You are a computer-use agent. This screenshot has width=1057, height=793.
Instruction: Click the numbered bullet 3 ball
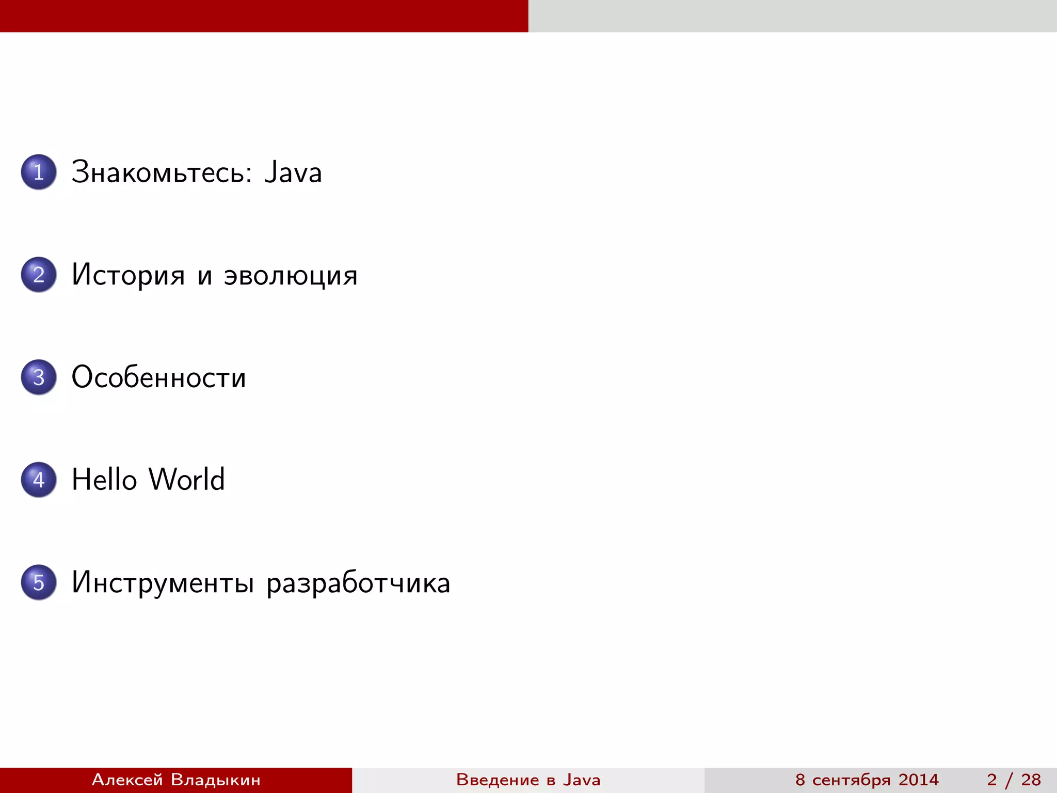(x=39, y=377)
